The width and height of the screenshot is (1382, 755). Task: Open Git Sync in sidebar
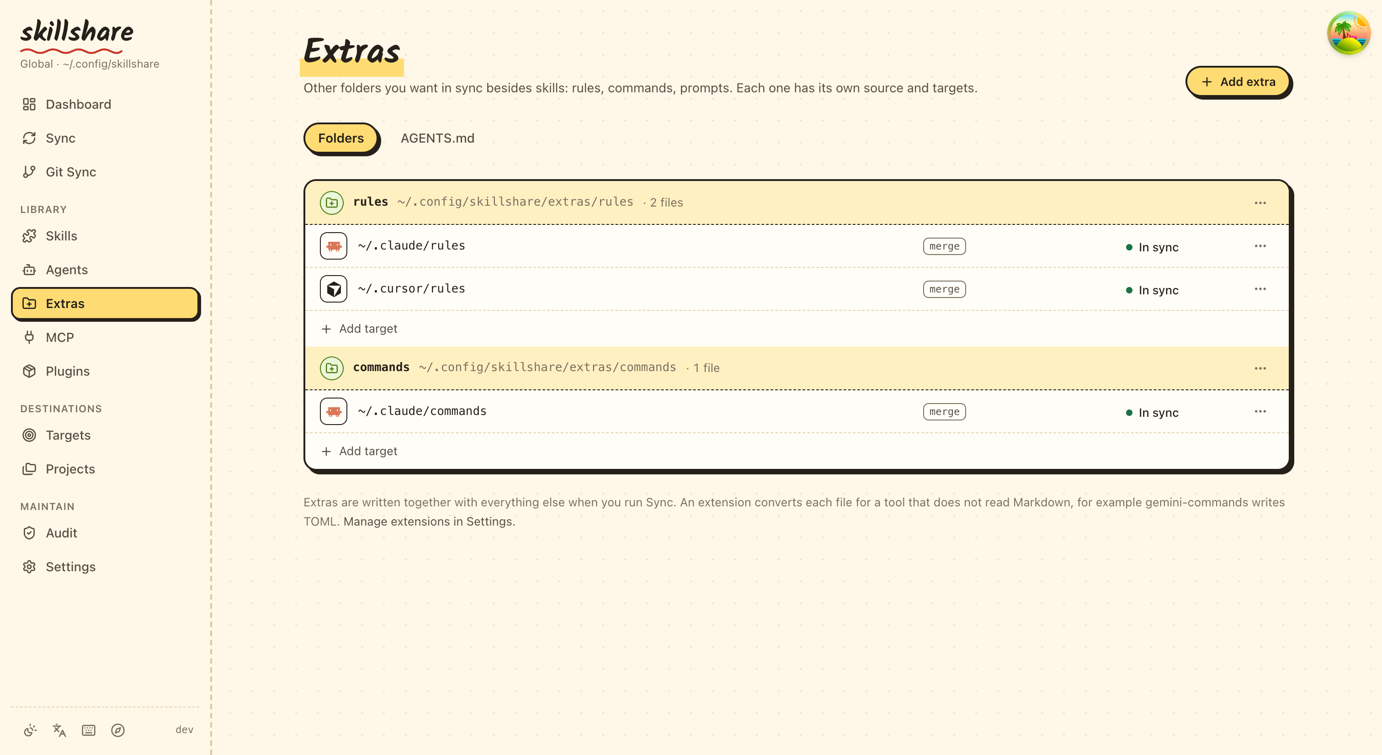click(105, 172)
